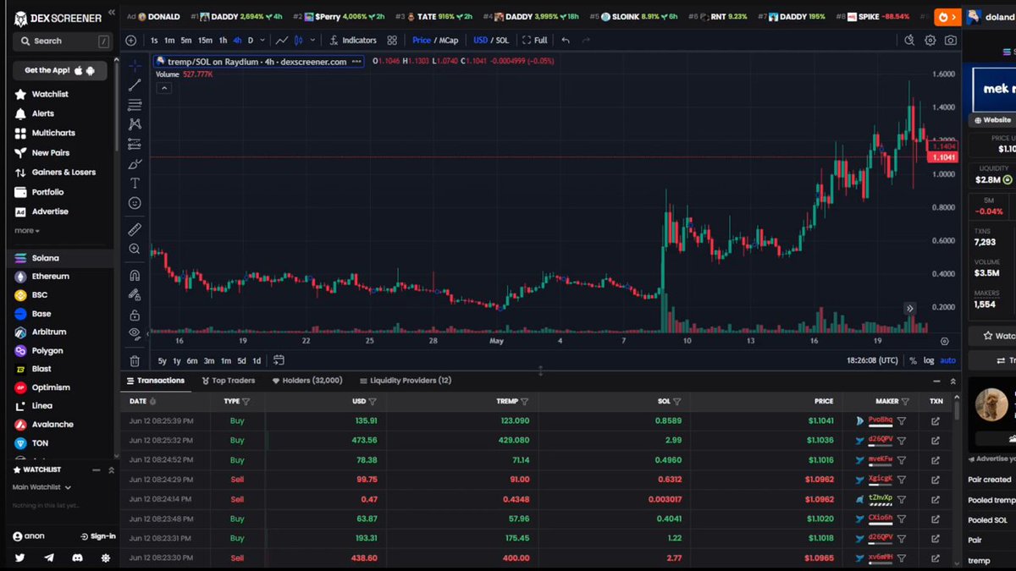Switch to line chart style
Viewport: 1016px width, 571px height.
(x=281, y=40)
